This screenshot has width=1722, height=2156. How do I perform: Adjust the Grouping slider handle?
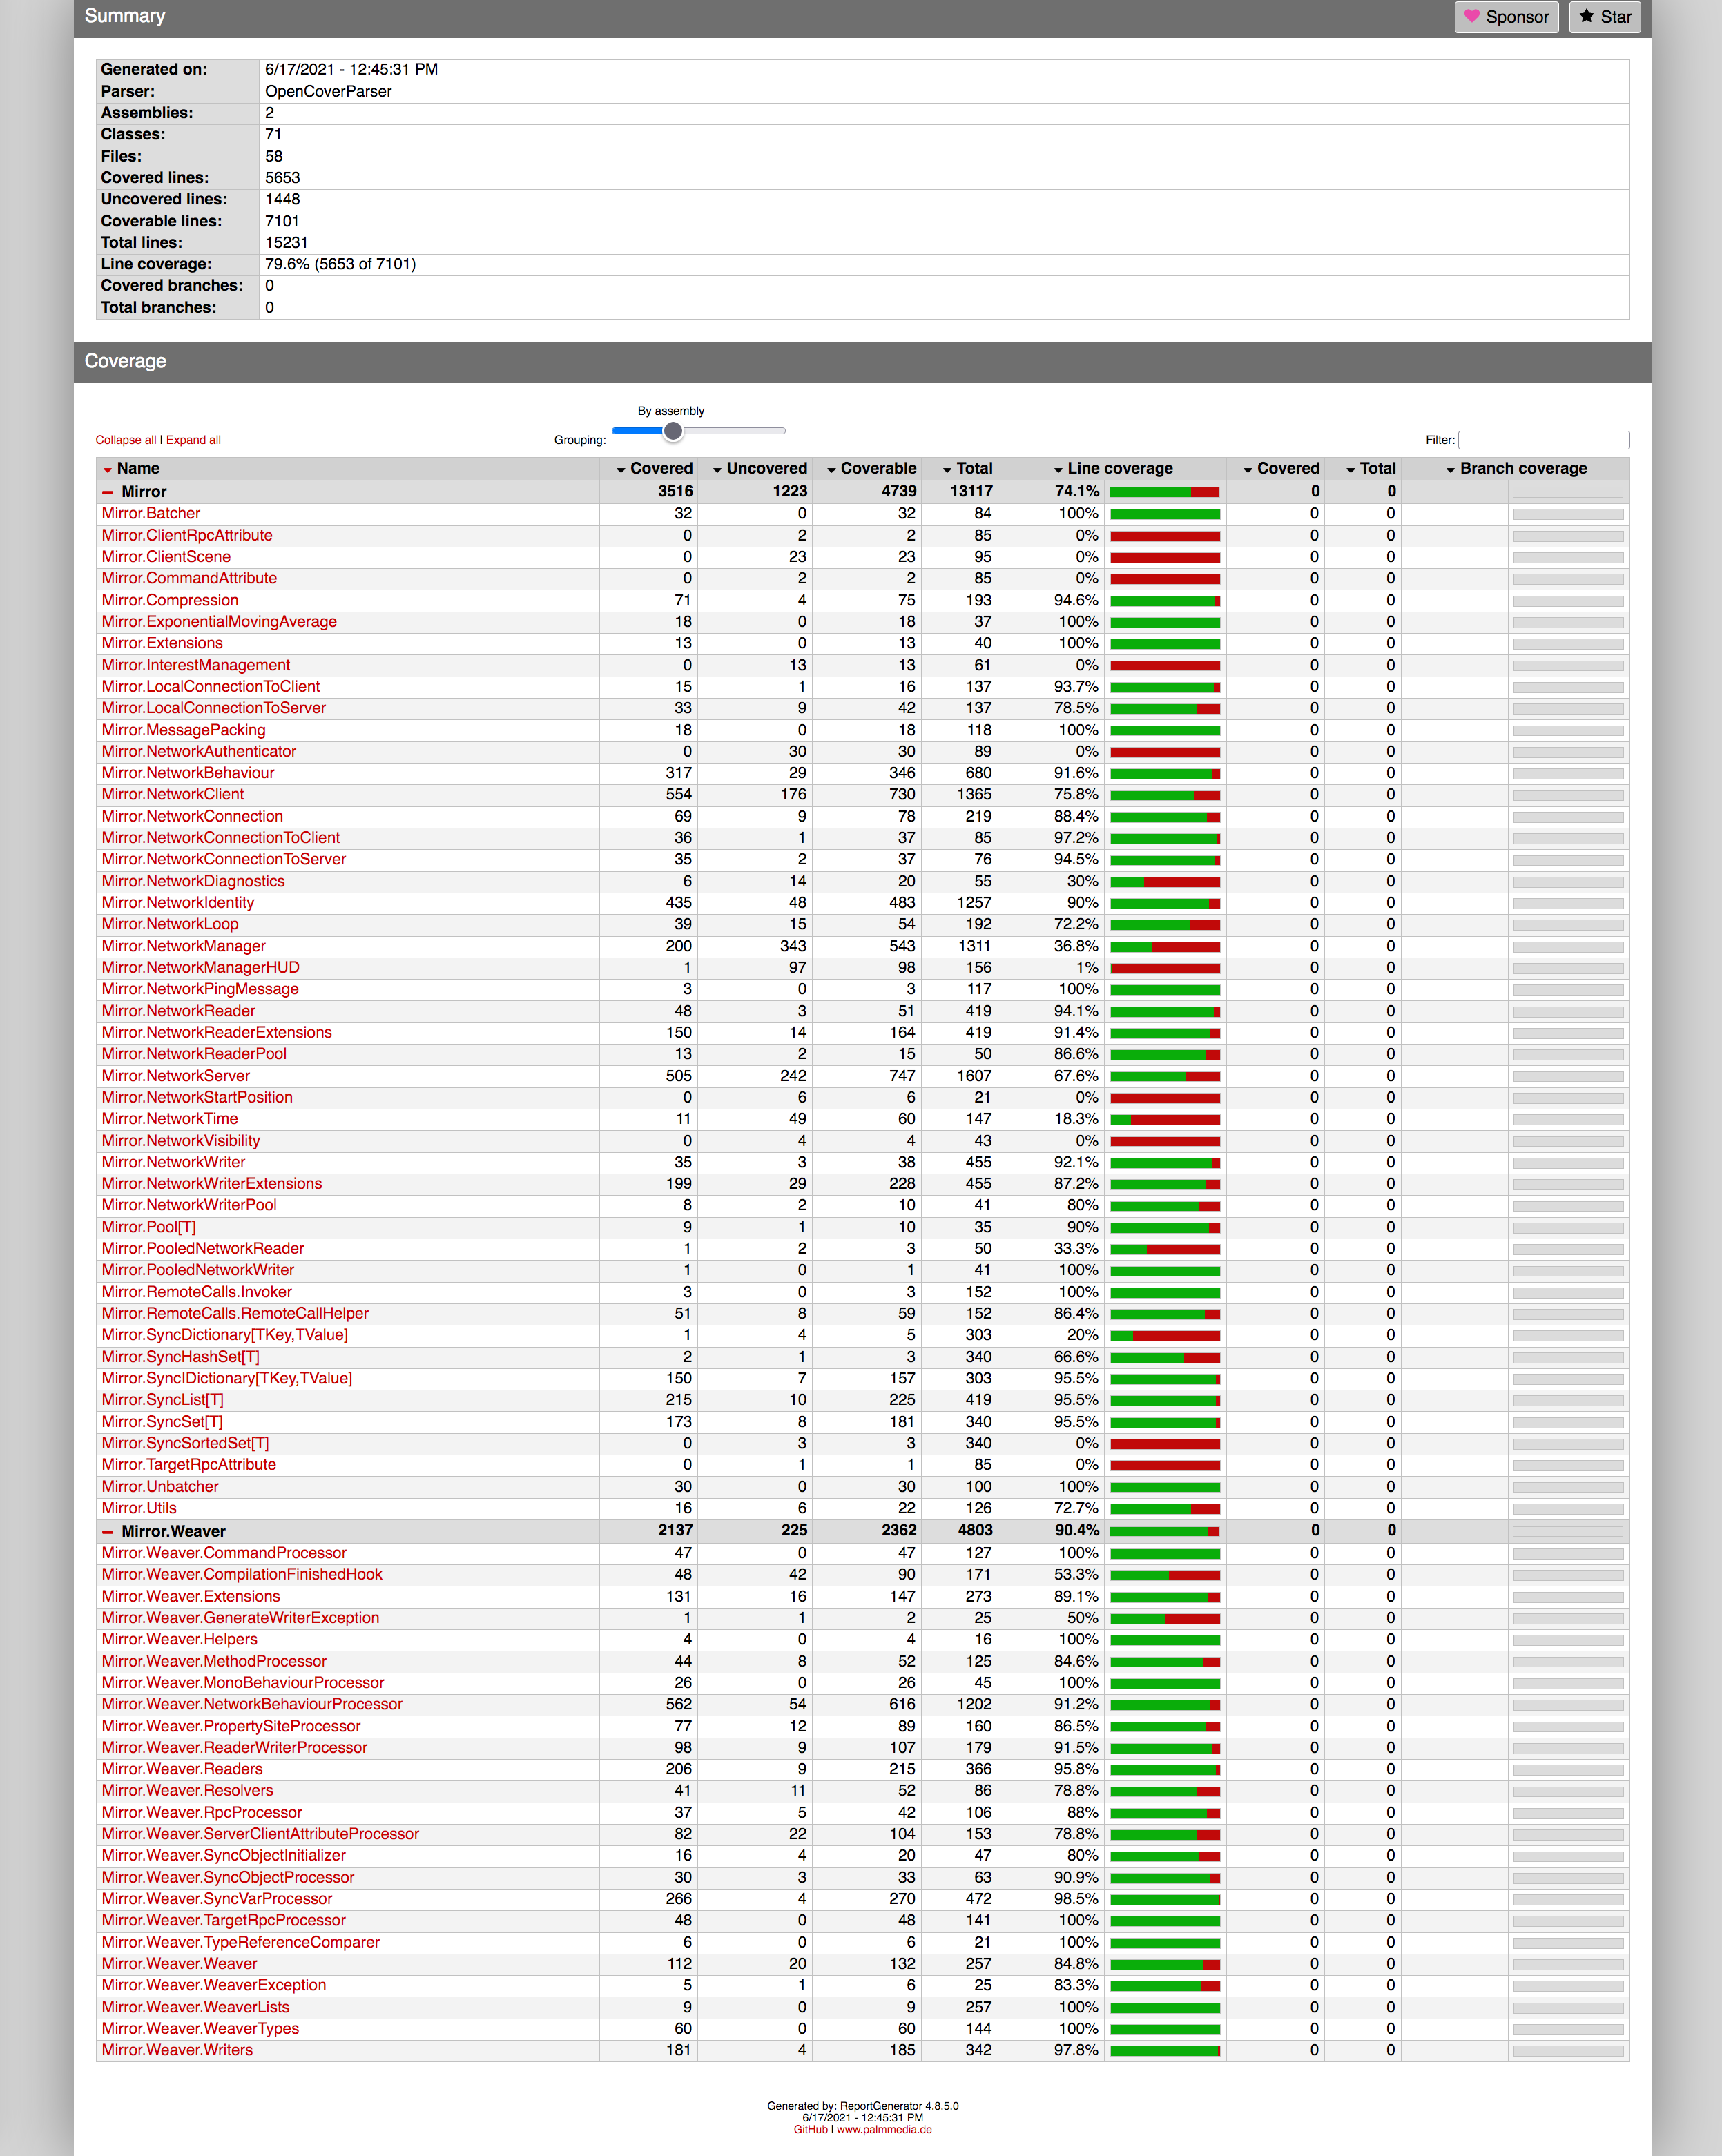[673, 431]
